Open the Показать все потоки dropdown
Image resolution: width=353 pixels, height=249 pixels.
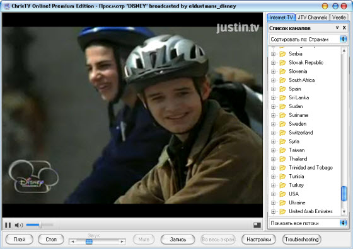tap(308, 223)
